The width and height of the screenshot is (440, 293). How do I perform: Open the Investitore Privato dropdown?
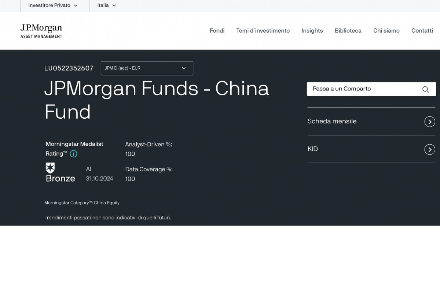[53, 5]
